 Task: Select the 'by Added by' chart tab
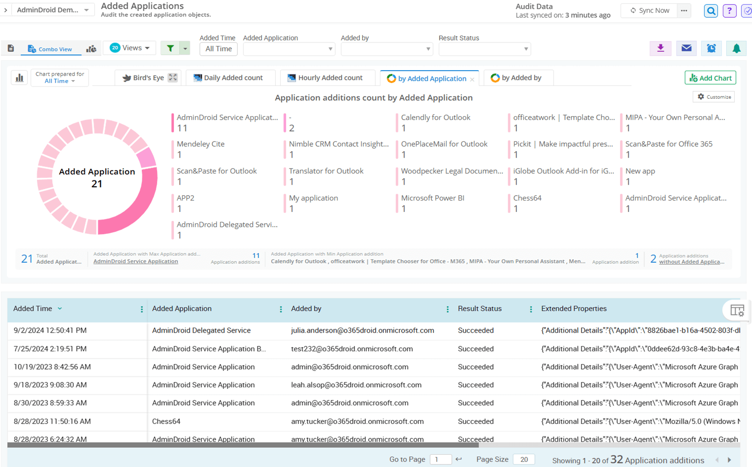pos(518,78)
